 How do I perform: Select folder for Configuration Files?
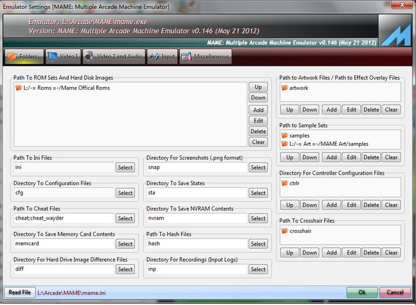pyautogui.click(x=125, y=193)
